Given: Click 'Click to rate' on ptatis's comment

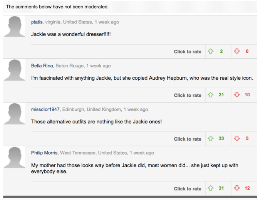Looking at the screenshot, I should (x=188, y=52).
